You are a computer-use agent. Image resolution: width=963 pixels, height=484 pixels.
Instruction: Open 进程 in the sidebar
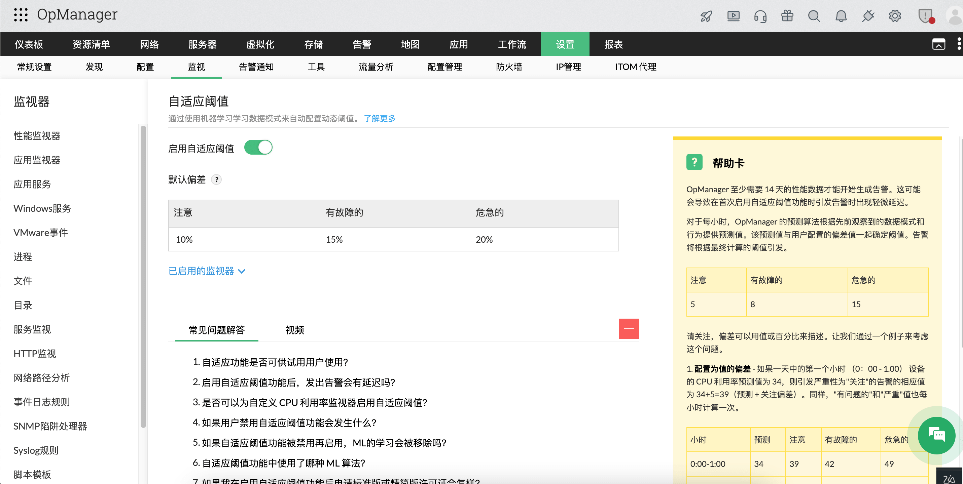pos(23,256)
